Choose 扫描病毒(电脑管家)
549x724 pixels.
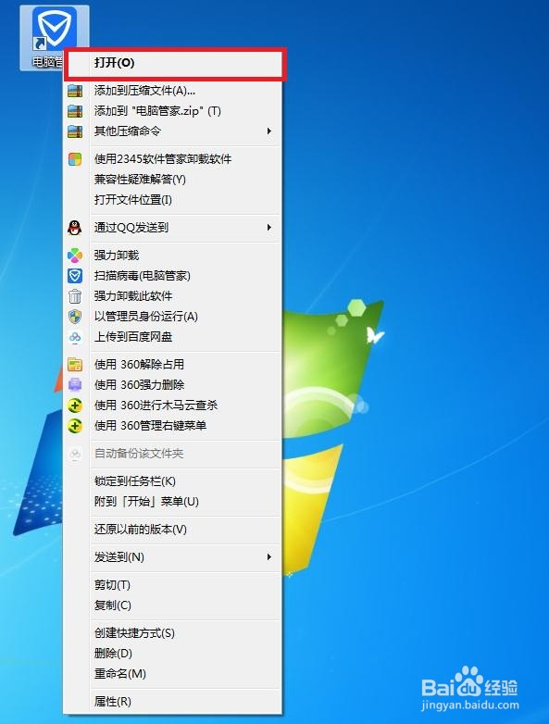pos(173,276)
